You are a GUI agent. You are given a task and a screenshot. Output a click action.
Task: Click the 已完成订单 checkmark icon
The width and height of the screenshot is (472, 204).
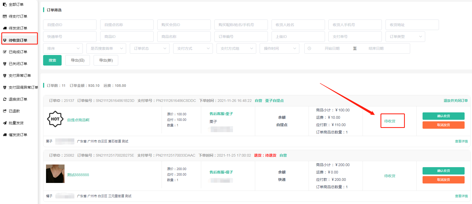(5, 52)
